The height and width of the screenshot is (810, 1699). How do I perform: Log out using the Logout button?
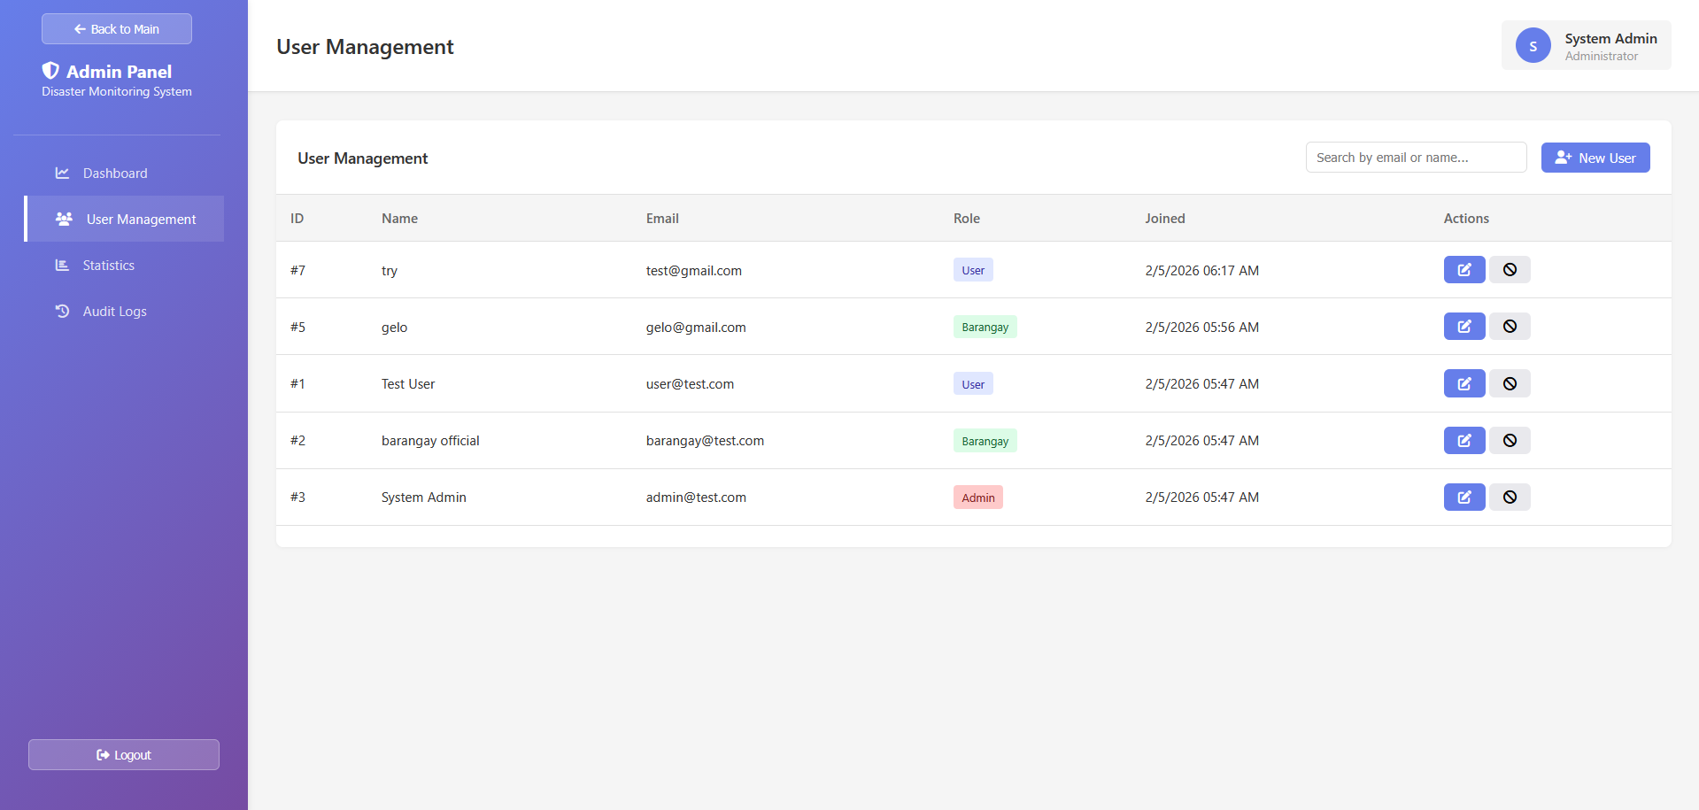pos(124,754)
